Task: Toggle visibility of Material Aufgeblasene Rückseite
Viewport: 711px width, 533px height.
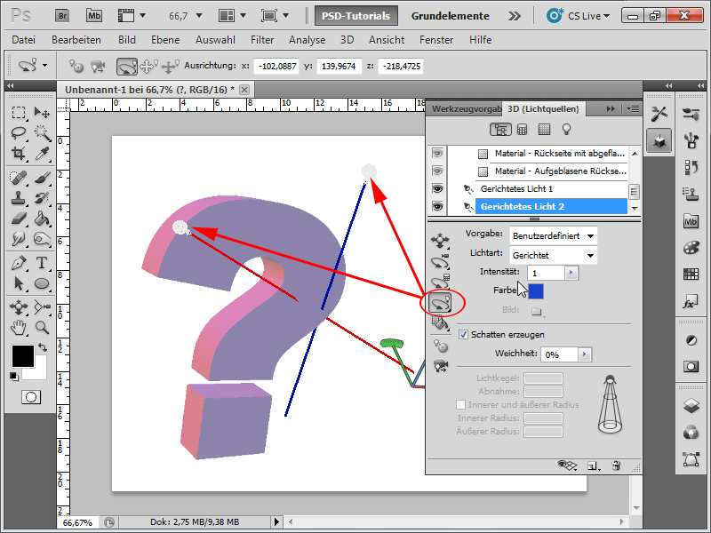Action: point(437,171)
